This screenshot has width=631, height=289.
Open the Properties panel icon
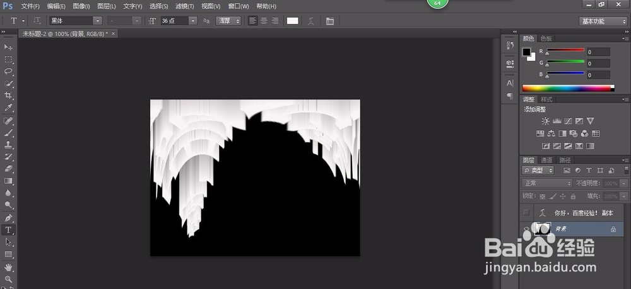pos(510,64)
